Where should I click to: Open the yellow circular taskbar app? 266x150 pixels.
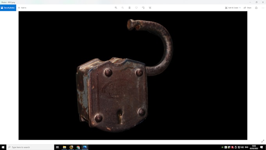(x=71, y=147)
